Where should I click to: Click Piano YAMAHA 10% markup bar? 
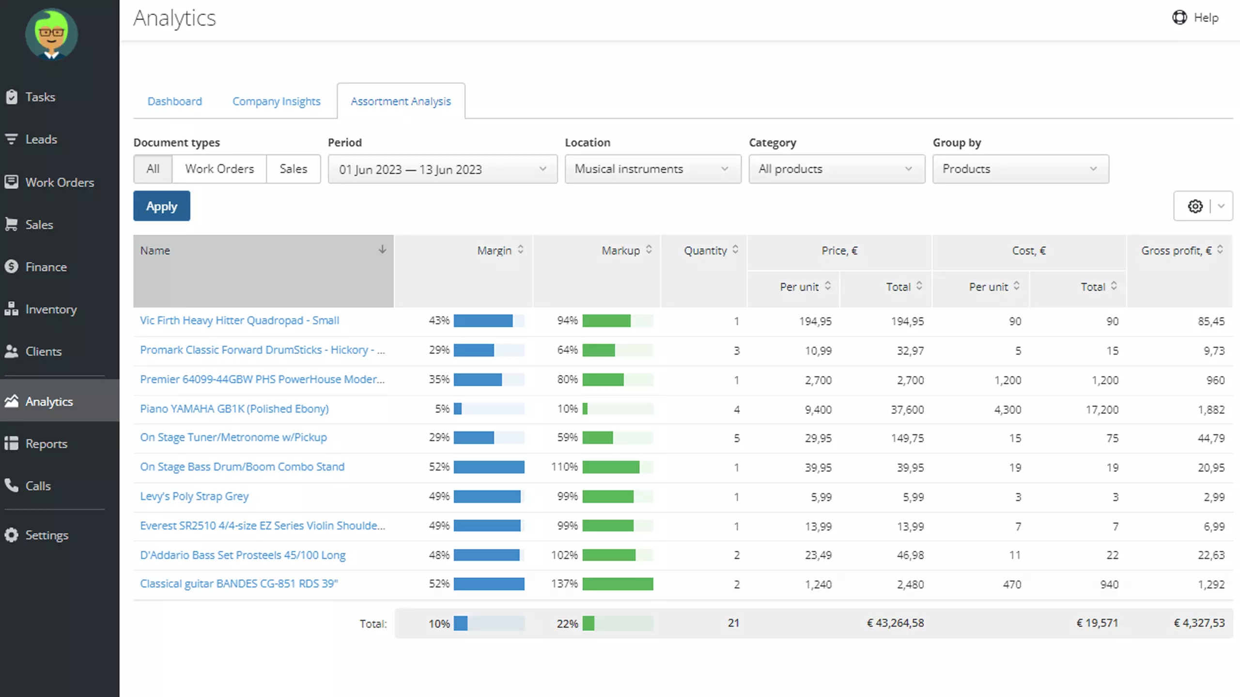[x=618, y=409]
